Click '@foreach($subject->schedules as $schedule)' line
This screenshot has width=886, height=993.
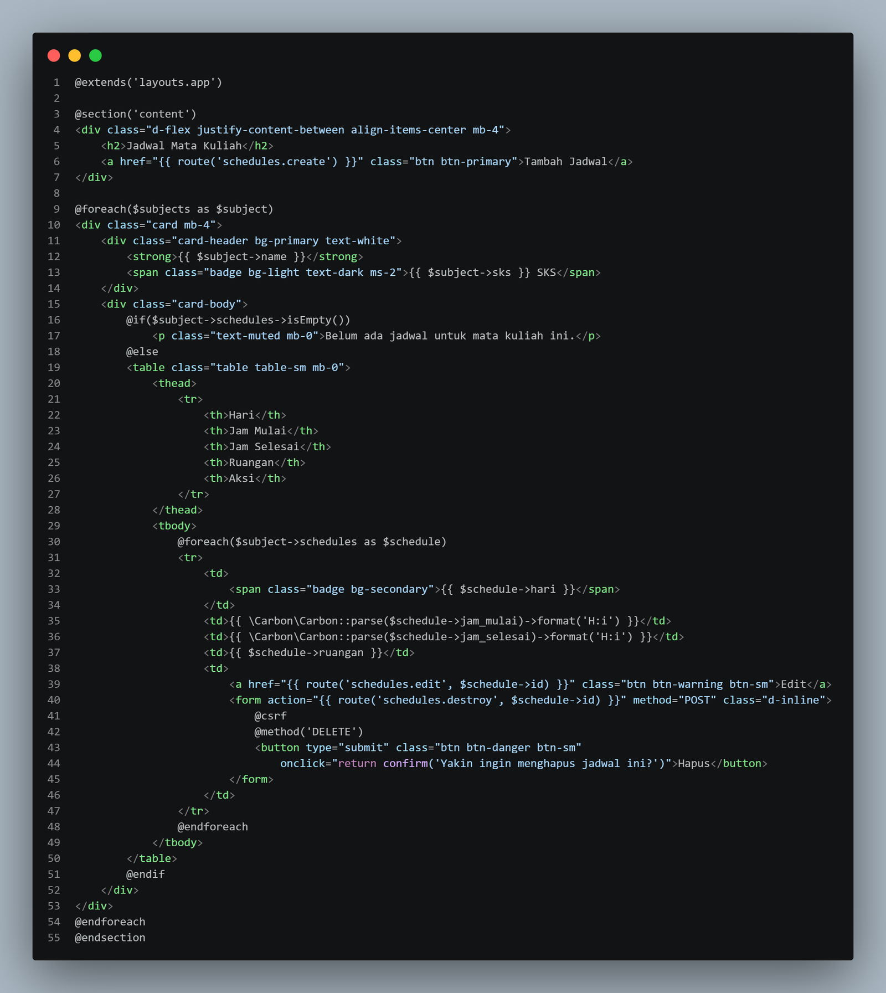pos(312,542)
